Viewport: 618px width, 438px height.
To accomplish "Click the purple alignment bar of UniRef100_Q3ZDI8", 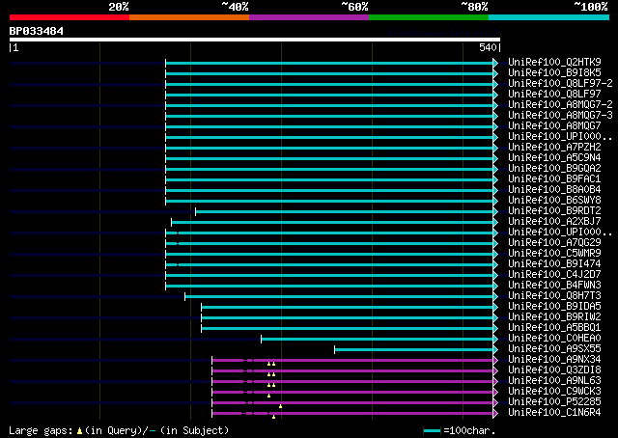I will [352, 371].
